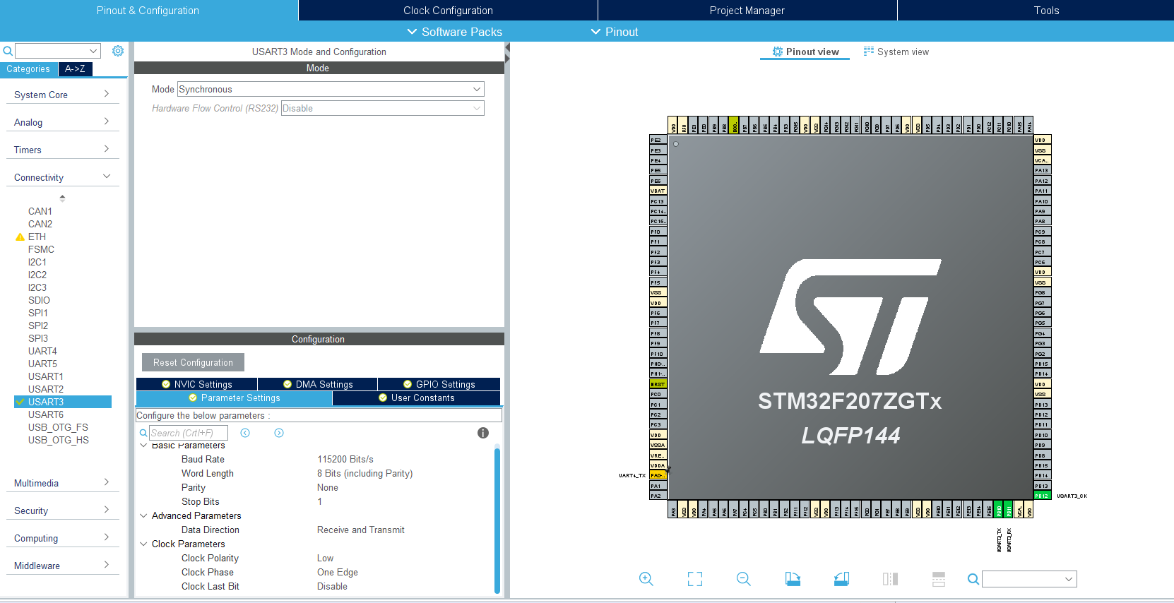Select green pin PB12 on the chip
The height and width of the screenshot is (603, 1174).
1043,496
